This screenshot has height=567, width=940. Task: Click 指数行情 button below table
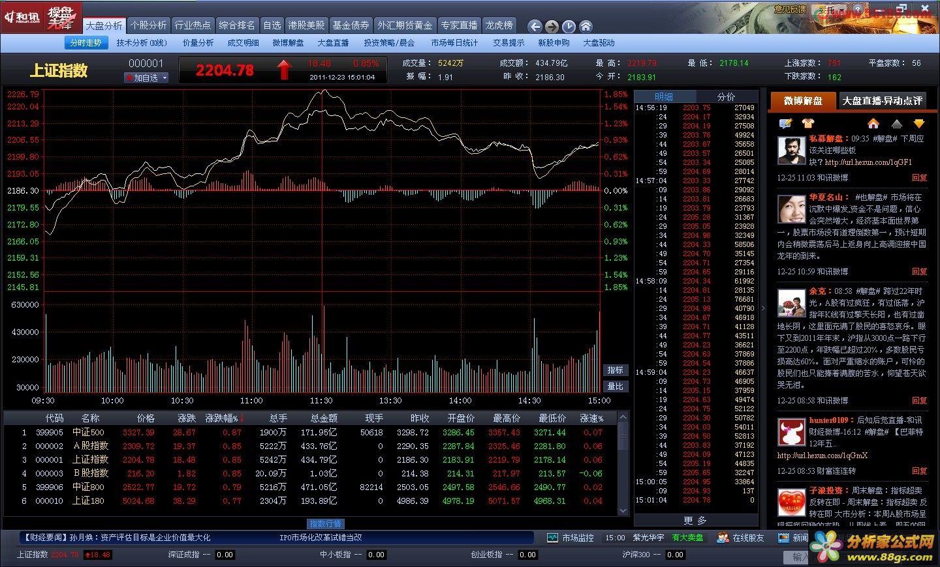click(325, 524)
